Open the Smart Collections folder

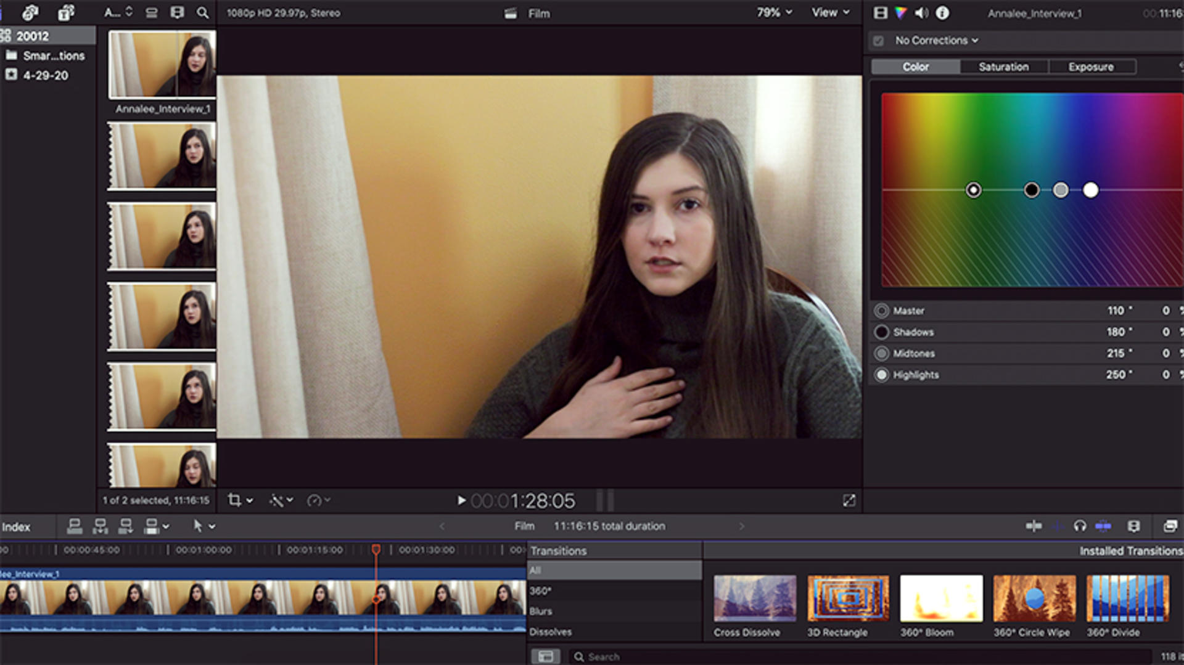(46, 55)
